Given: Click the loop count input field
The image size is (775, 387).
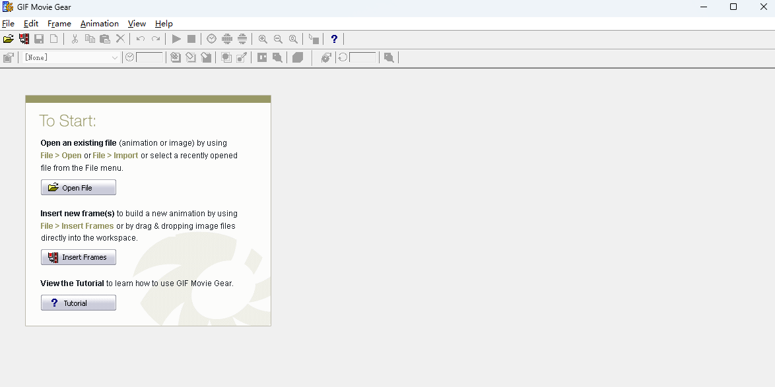Looking at the screenshot, I should click(x=362, y=57).
